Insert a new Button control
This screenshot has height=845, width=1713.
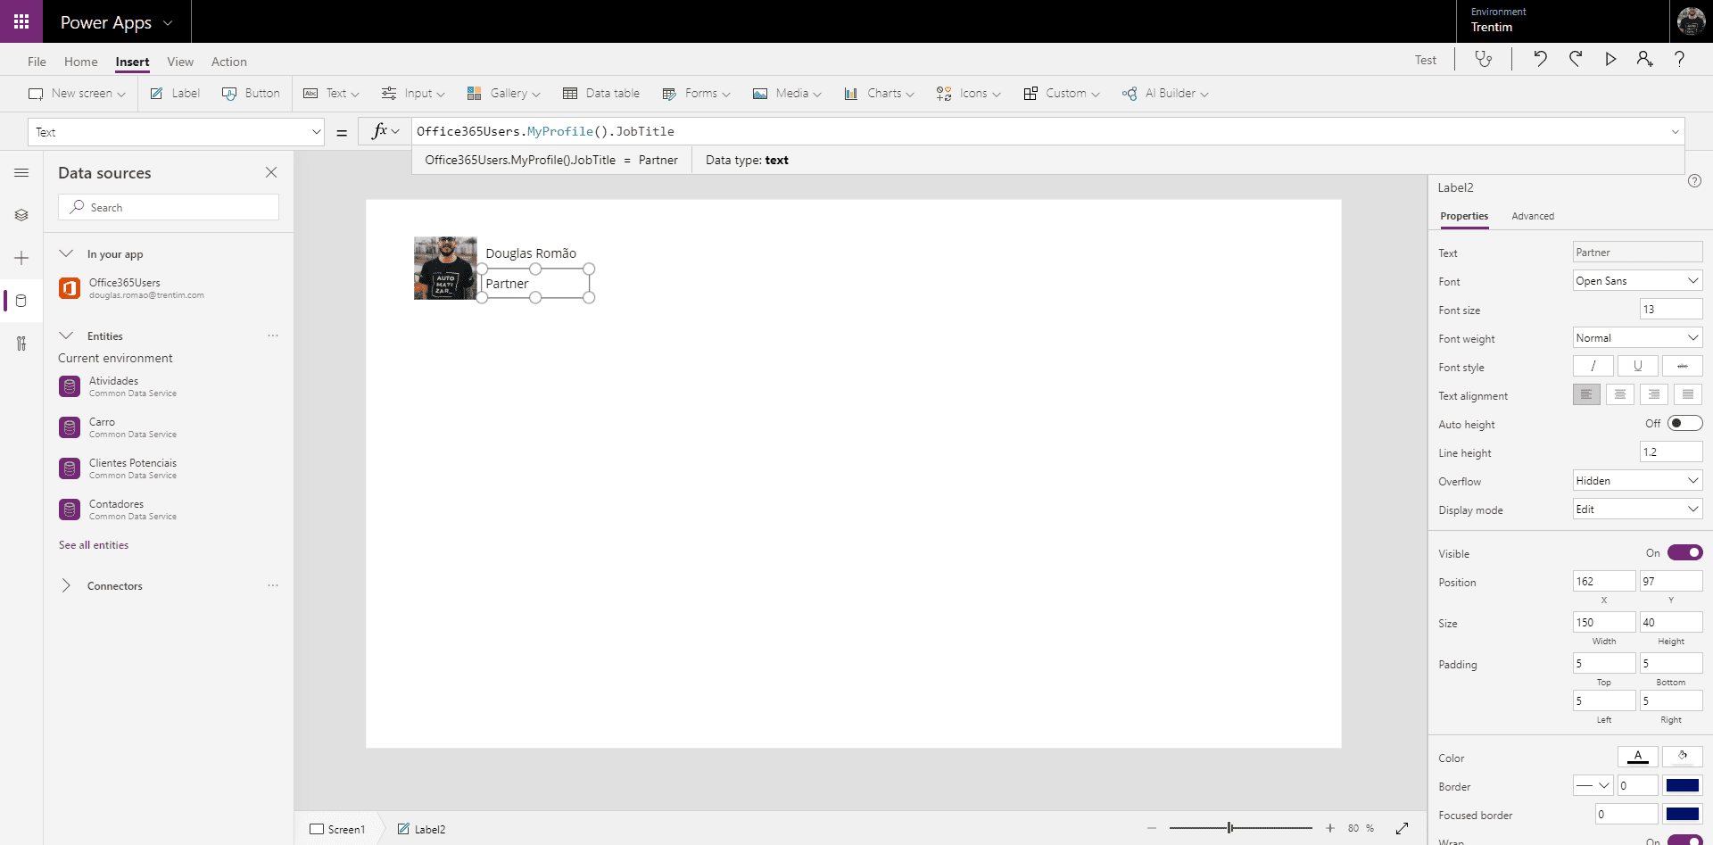point(250,93)
